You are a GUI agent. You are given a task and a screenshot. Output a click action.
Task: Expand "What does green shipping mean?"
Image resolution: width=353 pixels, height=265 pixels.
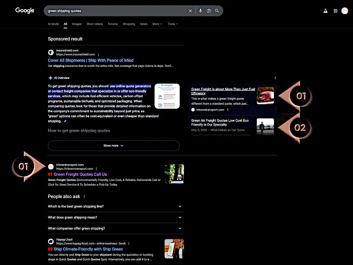coord(180,217)
